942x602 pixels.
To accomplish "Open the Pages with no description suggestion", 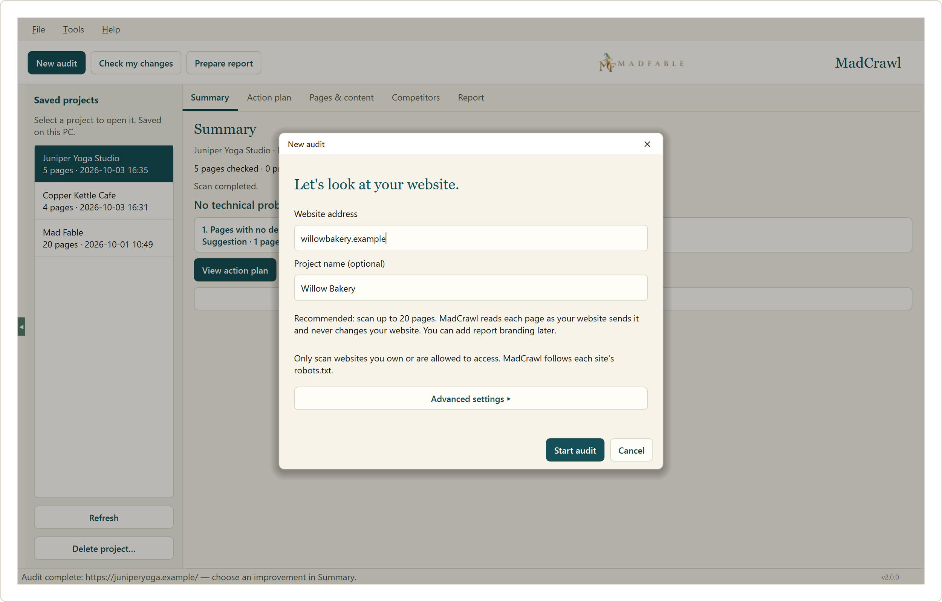I will coord(237,235).
